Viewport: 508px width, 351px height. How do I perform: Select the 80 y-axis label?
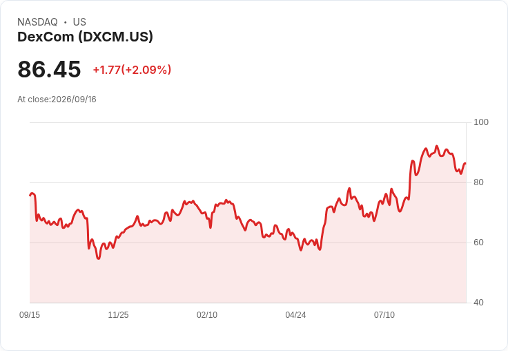pos(478,182)
